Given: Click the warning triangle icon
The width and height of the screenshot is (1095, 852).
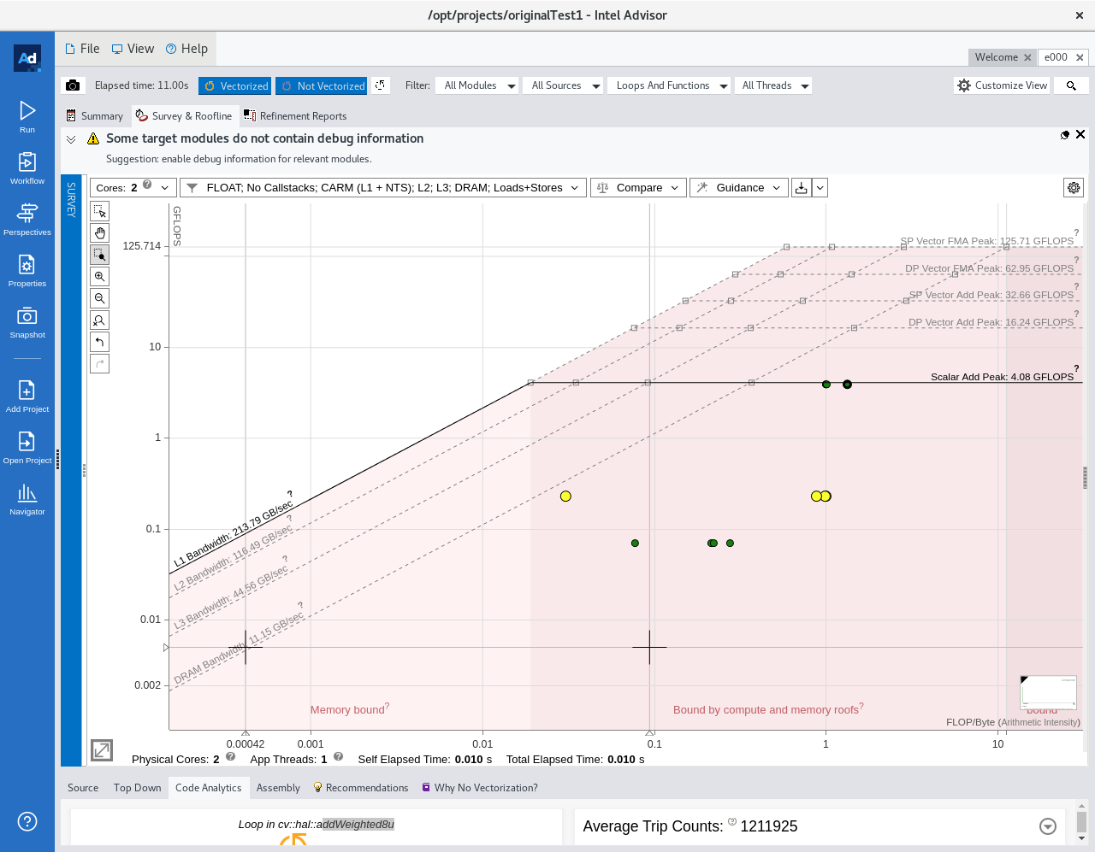Looking at the screenshot, I should click(x=93, y=138).
